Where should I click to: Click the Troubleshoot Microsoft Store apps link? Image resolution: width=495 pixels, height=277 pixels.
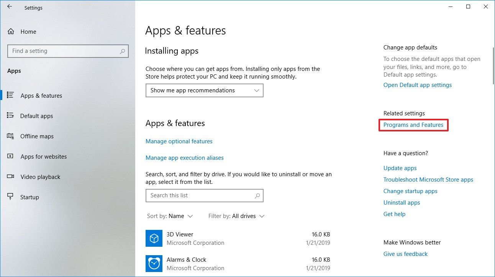tap(428, 180)
